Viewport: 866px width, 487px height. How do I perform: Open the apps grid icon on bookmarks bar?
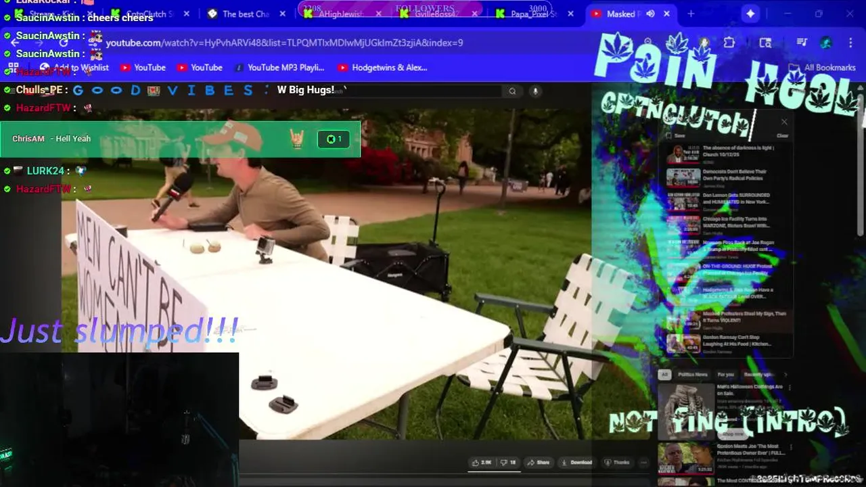pos(13,68)
